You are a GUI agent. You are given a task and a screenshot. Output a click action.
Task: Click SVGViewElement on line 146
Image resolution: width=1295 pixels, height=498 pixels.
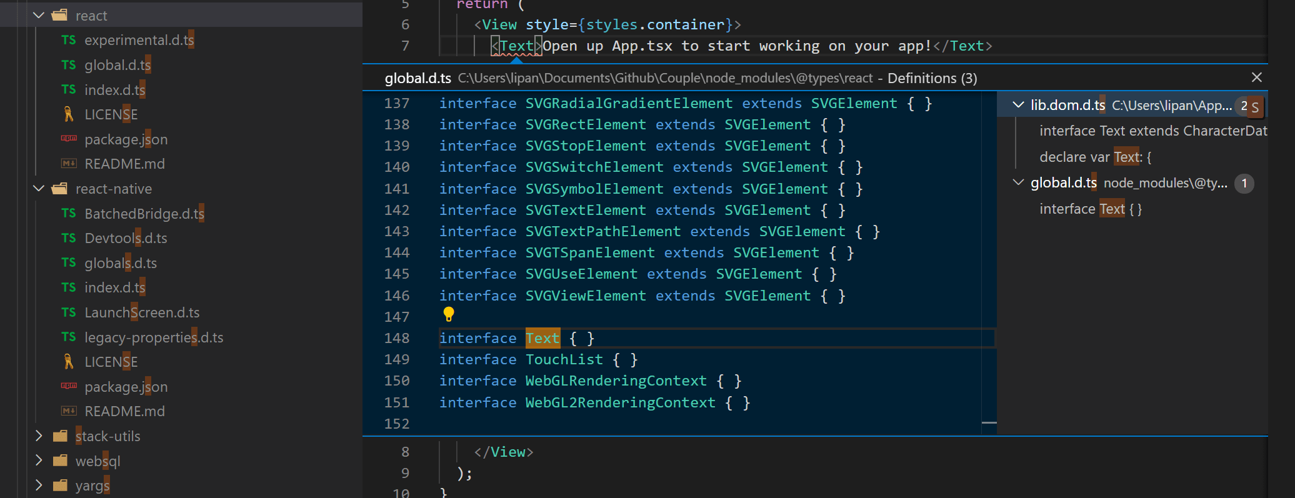(x=586, y=296)
